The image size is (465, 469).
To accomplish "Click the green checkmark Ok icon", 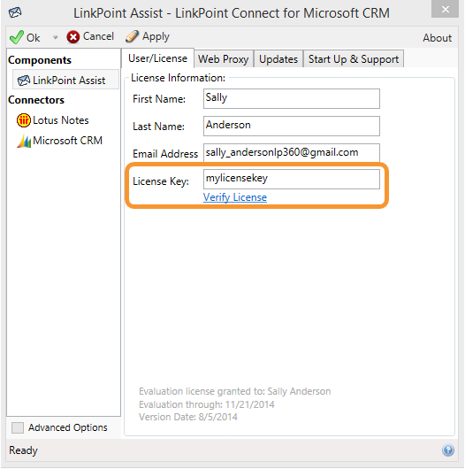I will [17, 37].
